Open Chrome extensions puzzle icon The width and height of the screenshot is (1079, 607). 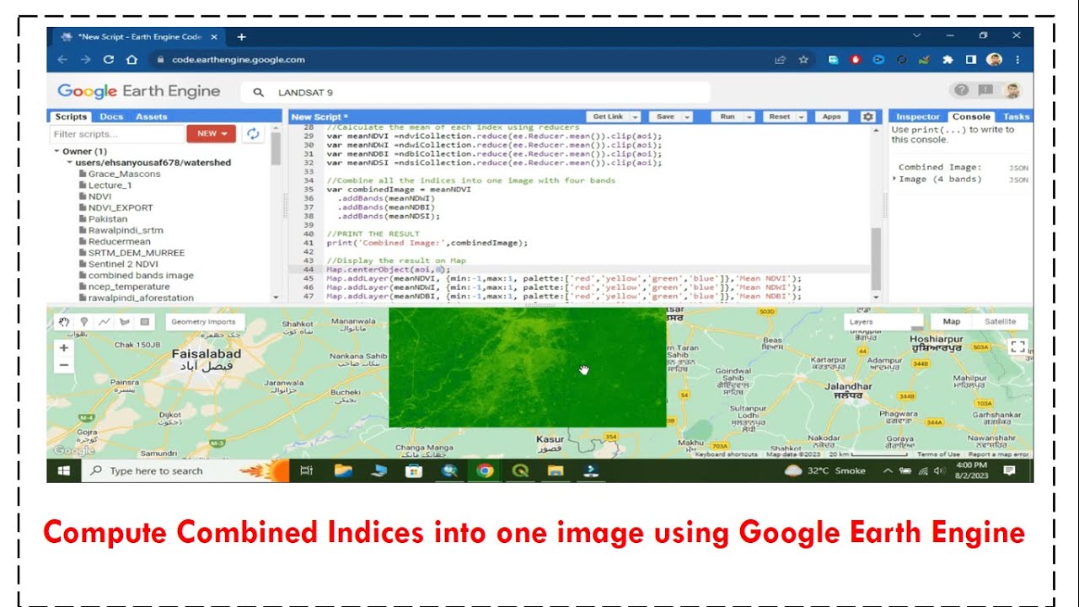(947, 60)
